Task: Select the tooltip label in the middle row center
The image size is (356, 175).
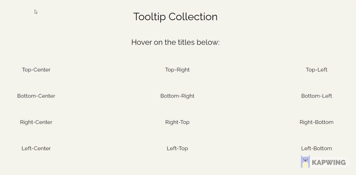Action: [x=177, y=96]
